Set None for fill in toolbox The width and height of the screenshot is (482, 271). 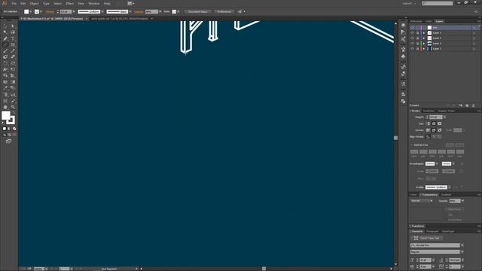click(x=14, y=129)
